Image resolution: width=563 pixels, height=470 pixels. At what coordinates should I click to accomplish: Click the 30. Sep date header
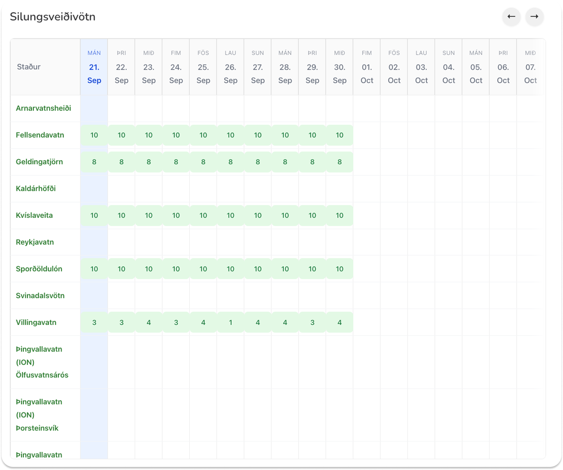[x=339, y=67]
